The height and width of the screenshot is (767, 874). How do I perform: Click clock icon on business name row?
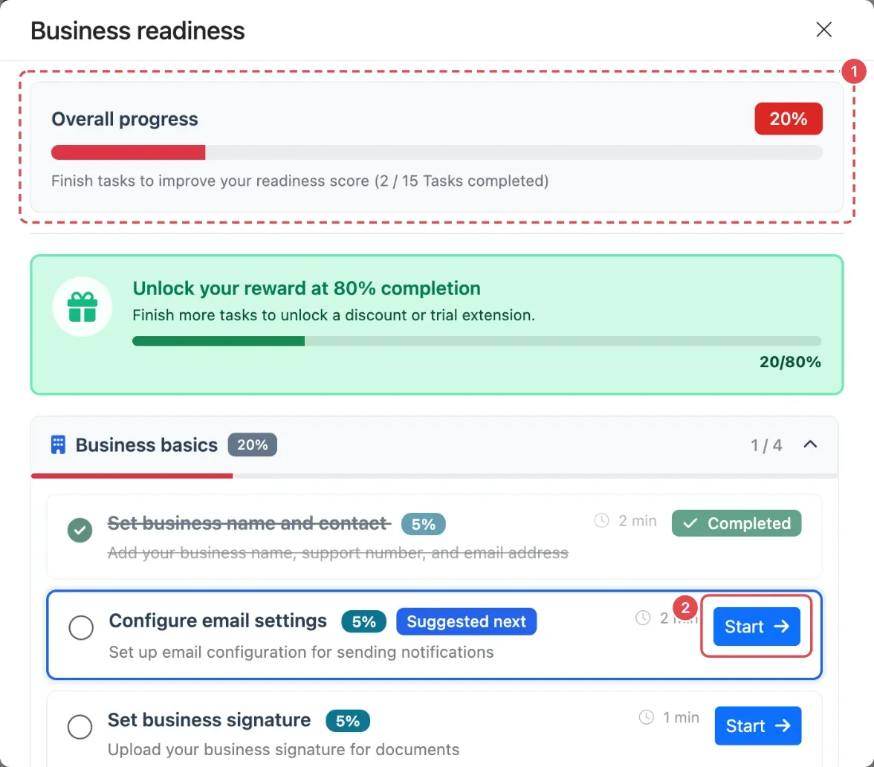click(601, 520)
